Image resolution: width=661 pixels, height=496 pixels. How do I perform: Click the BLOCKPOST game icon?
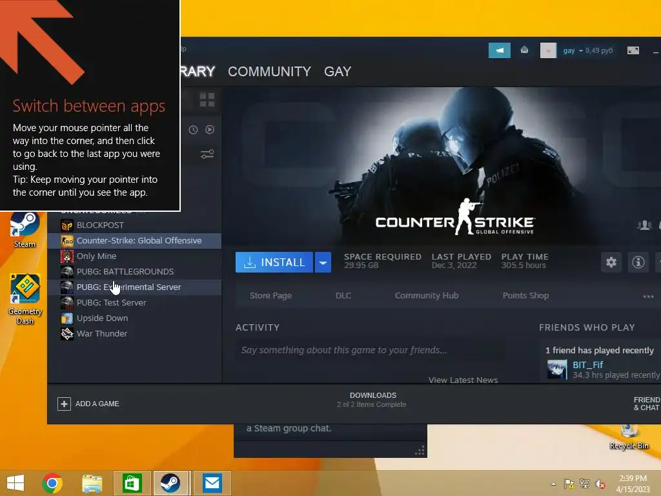pyautogui.click(x=67, y=225)
